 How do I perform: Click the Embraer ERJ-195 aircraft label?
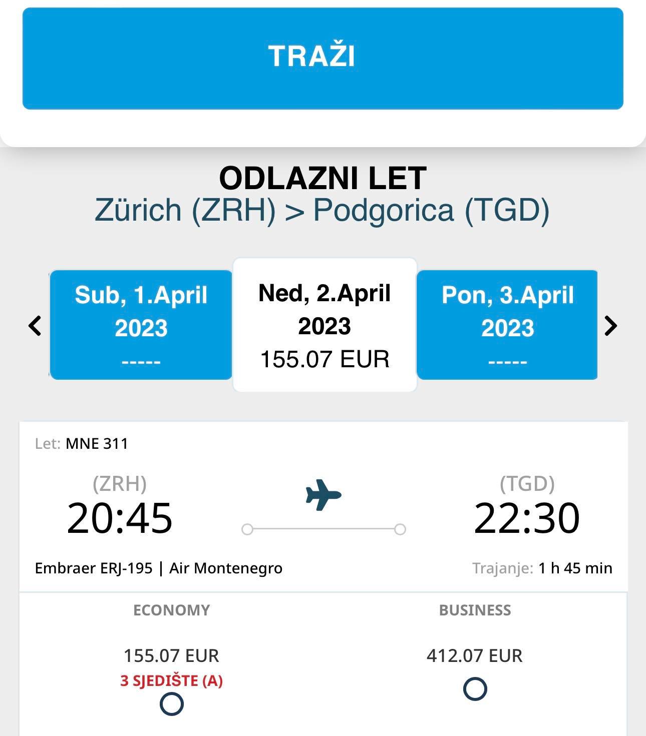coord(94,568)
